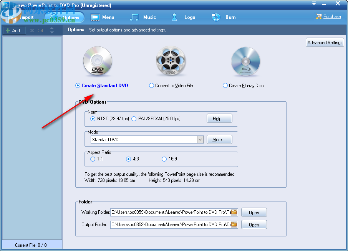This screenshot has width=348, height=251.
Task: Click the up reorder arrow beside Del
Action: pos(52,28)
